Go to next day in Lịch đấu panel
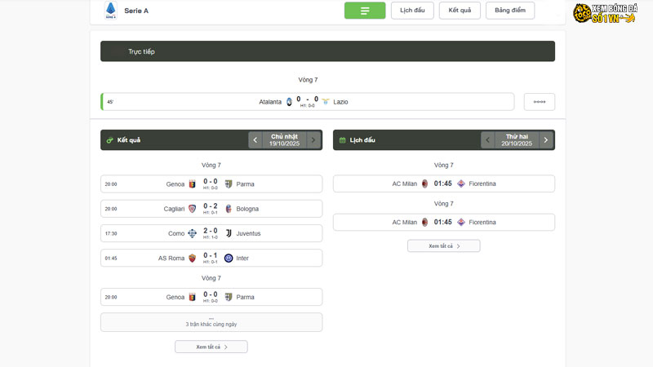653x367 pixels. (546, 140)
